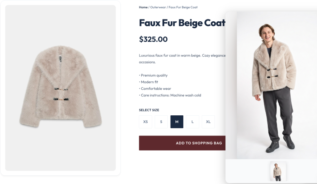Select size XS
The width and height of the screenshot is (317, 184).
click(x=145, y=122)
